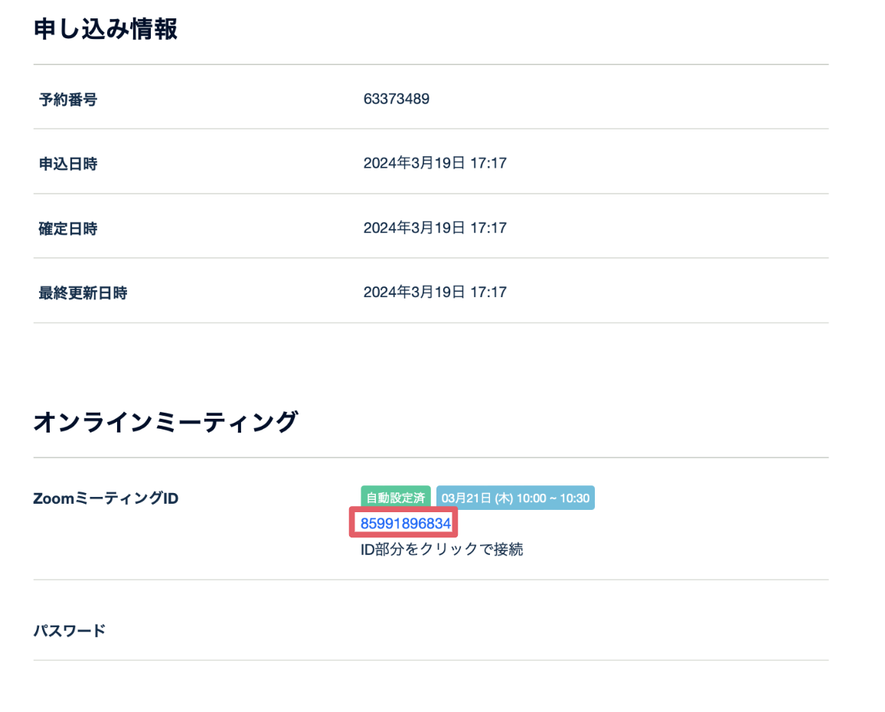Click the date value in 申込日時 row
Screen dimensions: 885x712
click(x=434, y=163)
